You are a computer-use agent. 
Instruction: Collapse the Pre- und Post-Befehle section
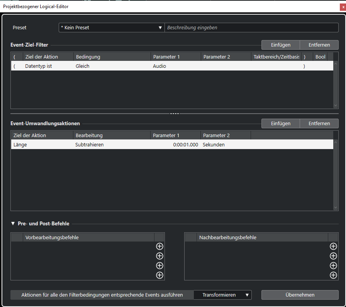13,223
